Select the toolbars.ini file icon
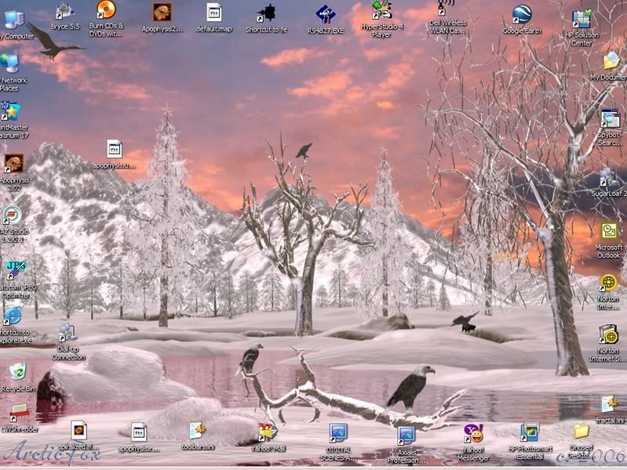Image resolution: width=627 pixels, height=470 pixels. pos(197,430)
